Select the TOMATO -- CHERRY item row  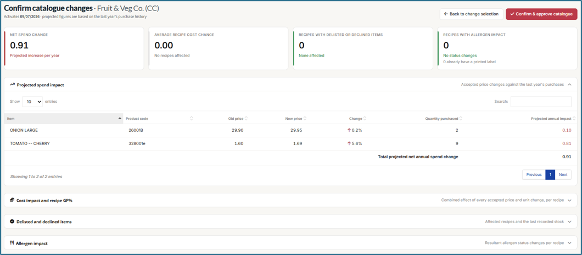(x=290, y=143)
